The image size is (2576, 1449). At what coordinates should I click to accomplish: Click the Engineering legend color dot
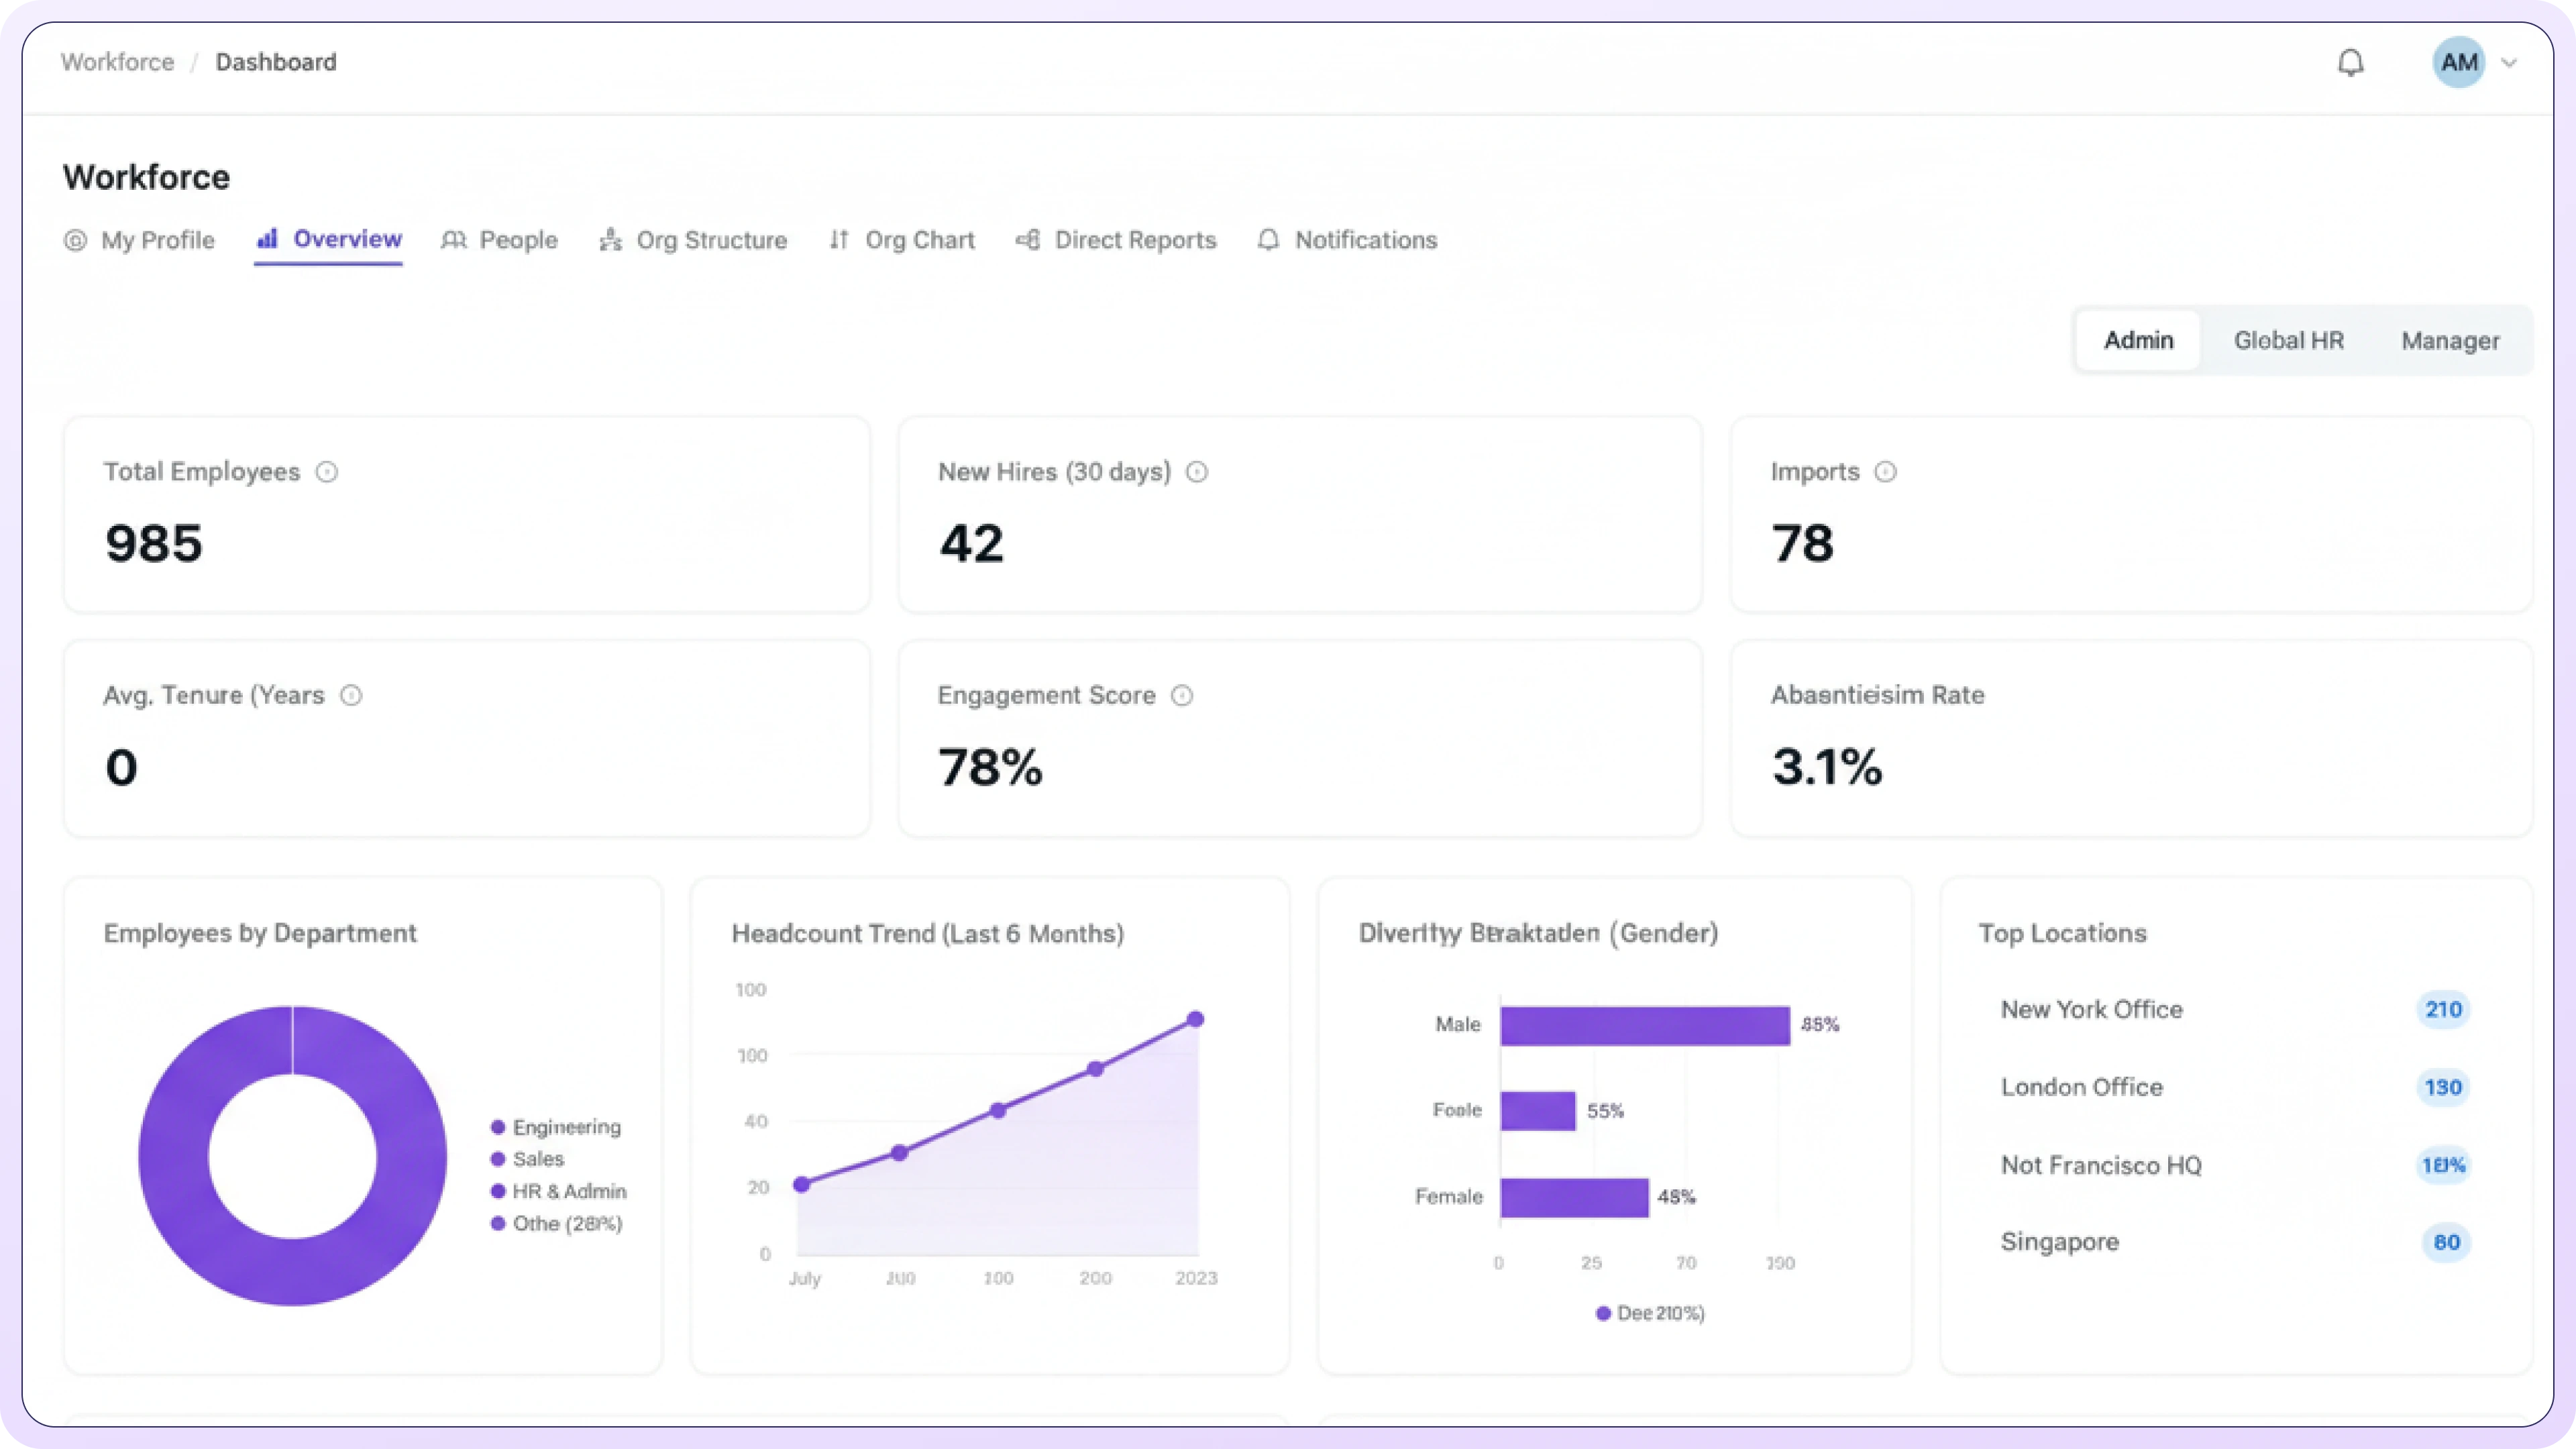point(498,1127)
